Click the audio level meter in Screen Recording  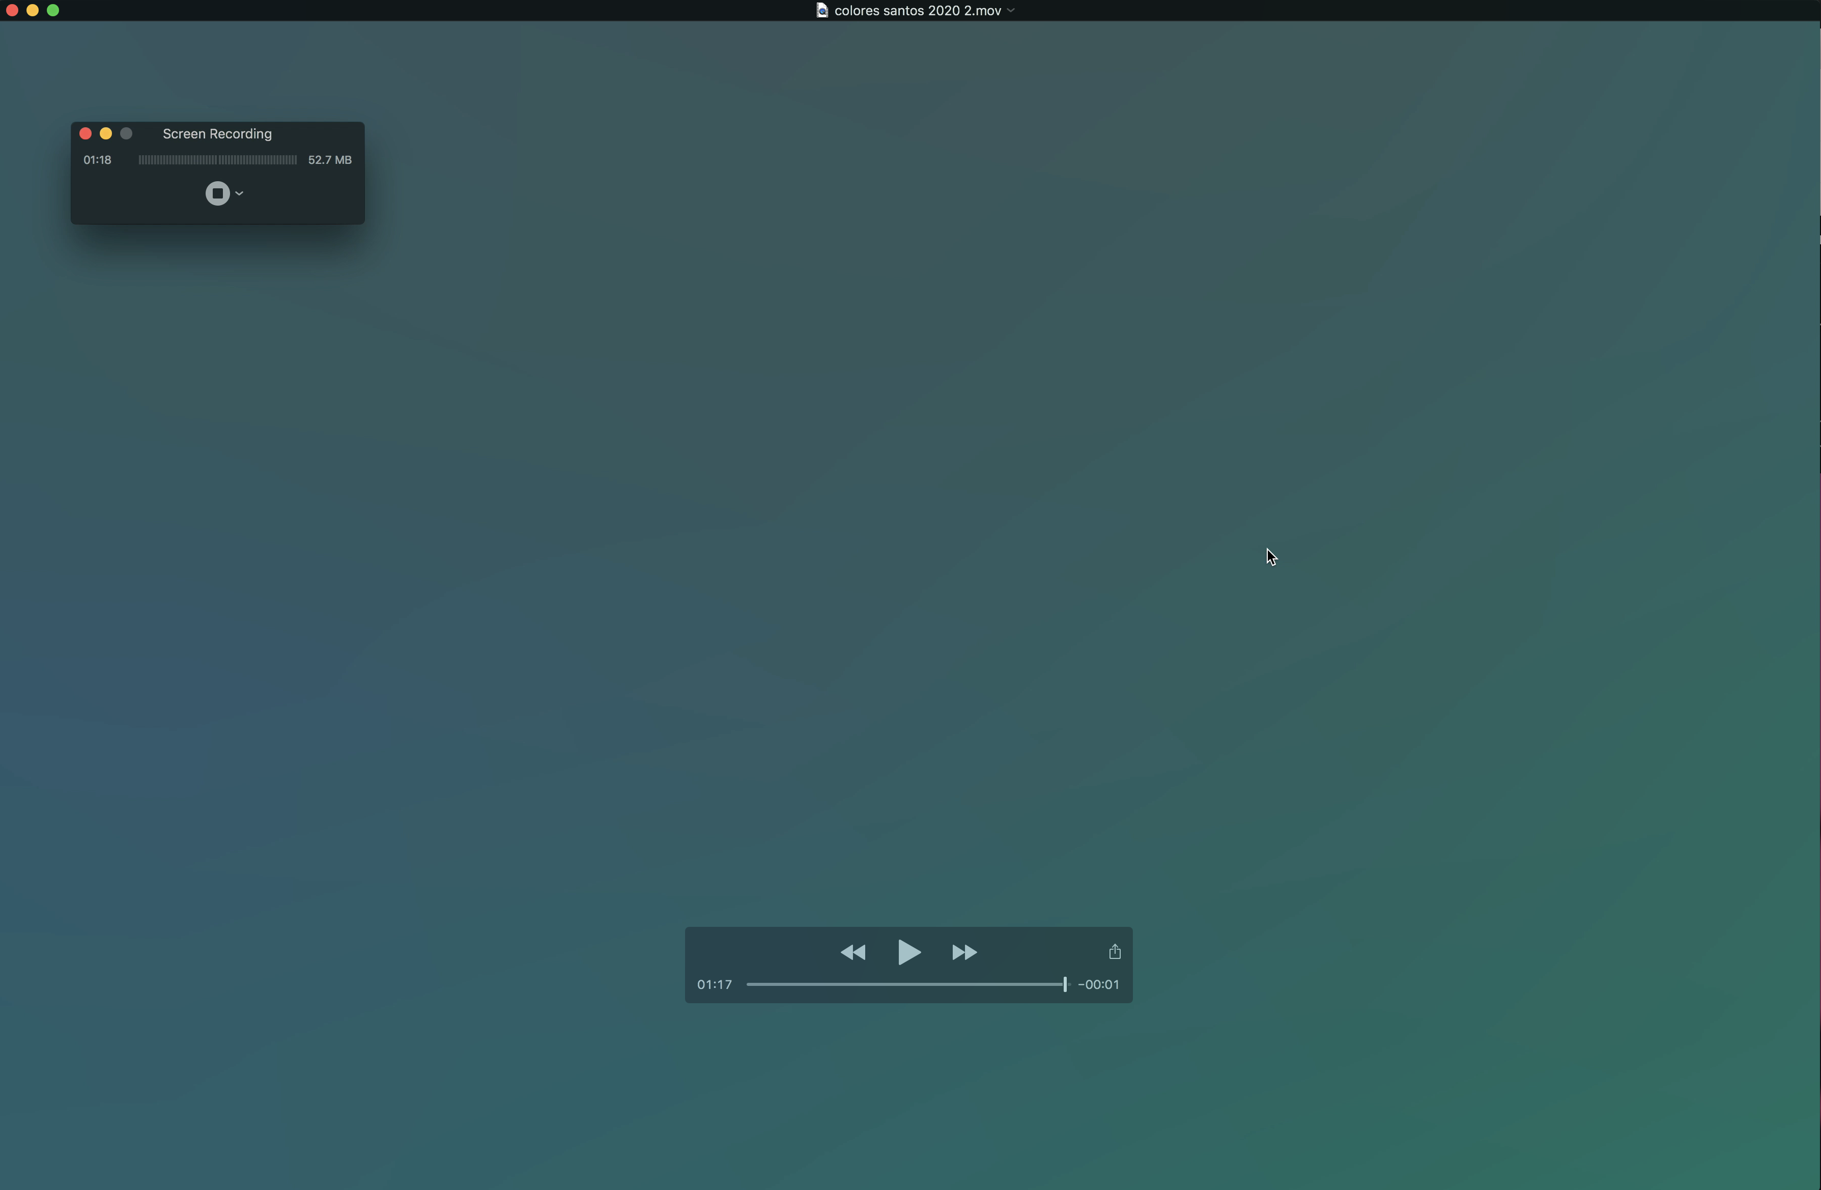[217, 160]
